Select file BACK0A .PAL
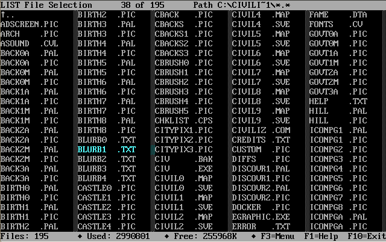The width and height of the screenshot is (386, 242). pyautogui.click(x=30, y=53)
